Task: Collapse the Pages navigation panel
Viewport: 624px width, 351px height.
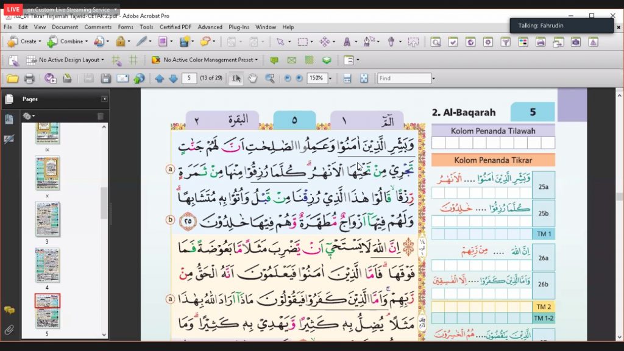Action: click(104, 99)
